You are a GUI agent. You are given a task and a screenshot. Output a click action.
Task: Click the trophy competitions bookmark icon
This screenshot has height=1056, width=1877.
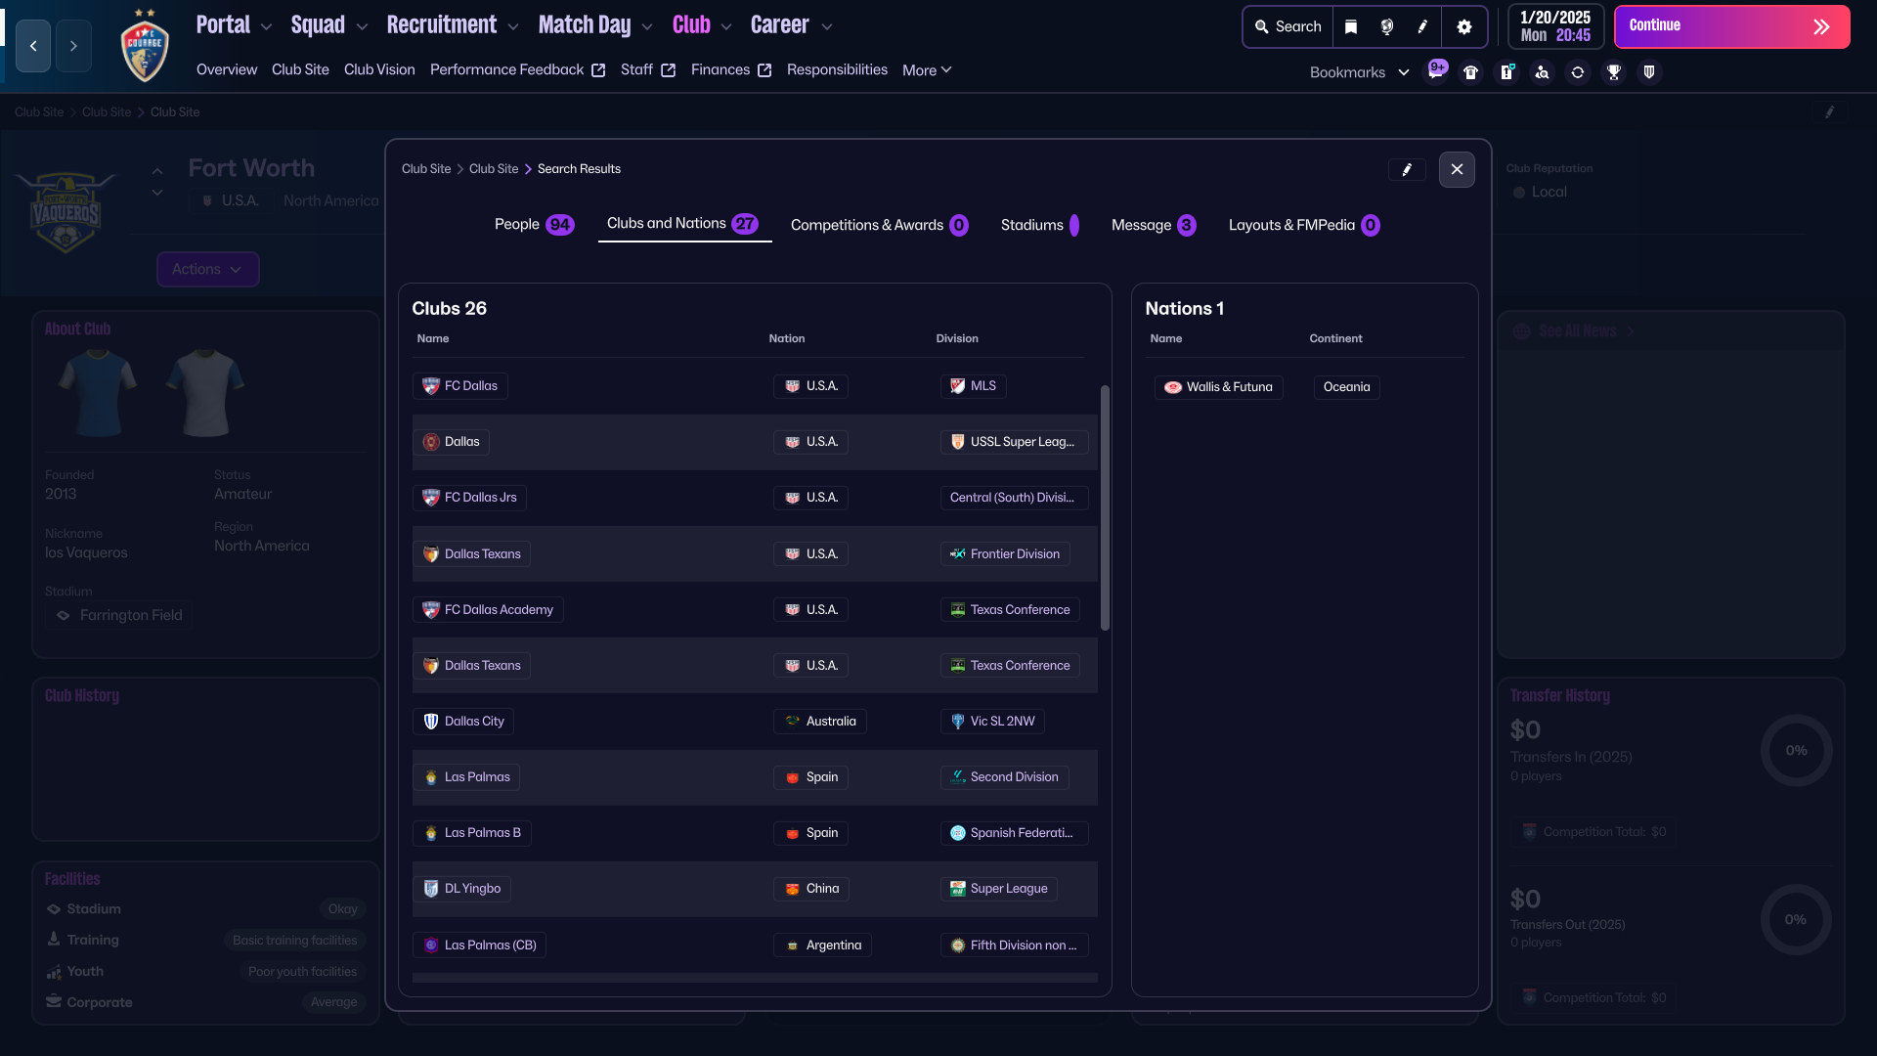pyautogui.click(x=1613, y=72)
